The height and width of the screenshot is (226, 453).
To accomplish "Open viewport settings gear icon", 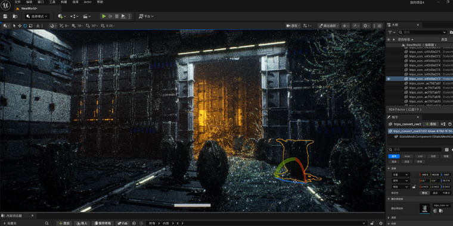I will [x=366, y=26].
